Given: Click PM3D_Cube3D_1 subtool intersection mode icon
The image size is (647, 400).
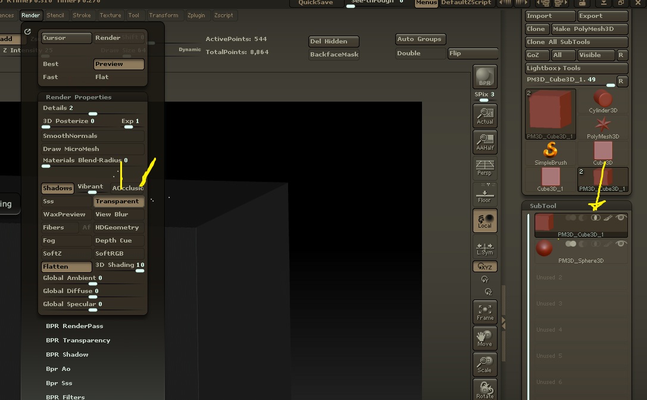Looking at the screenshot, I should tap(595, 218).
